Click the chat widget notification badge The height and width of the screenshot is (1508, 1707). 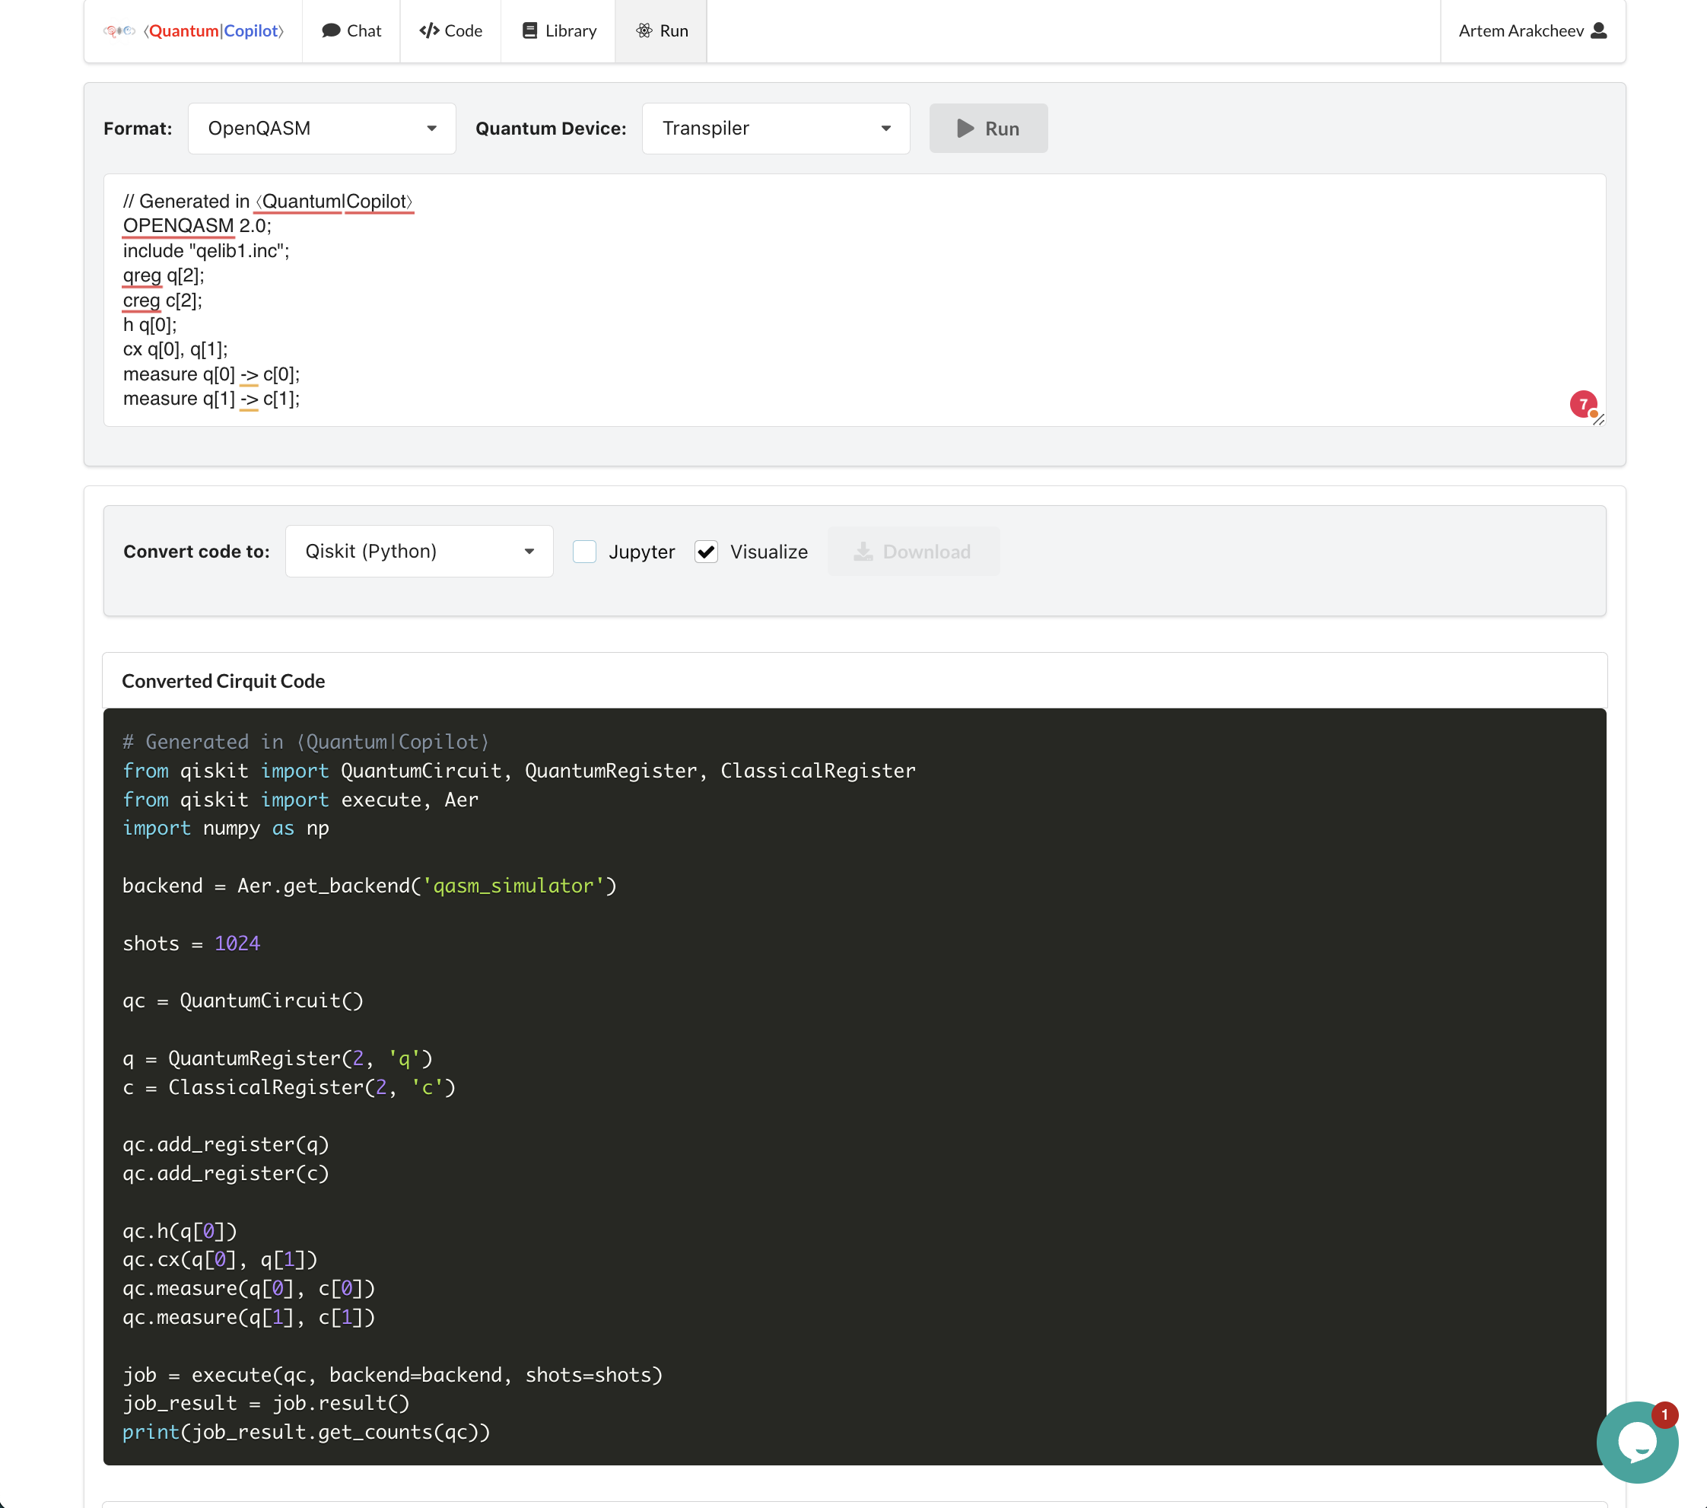[x=1664, y=1414]
